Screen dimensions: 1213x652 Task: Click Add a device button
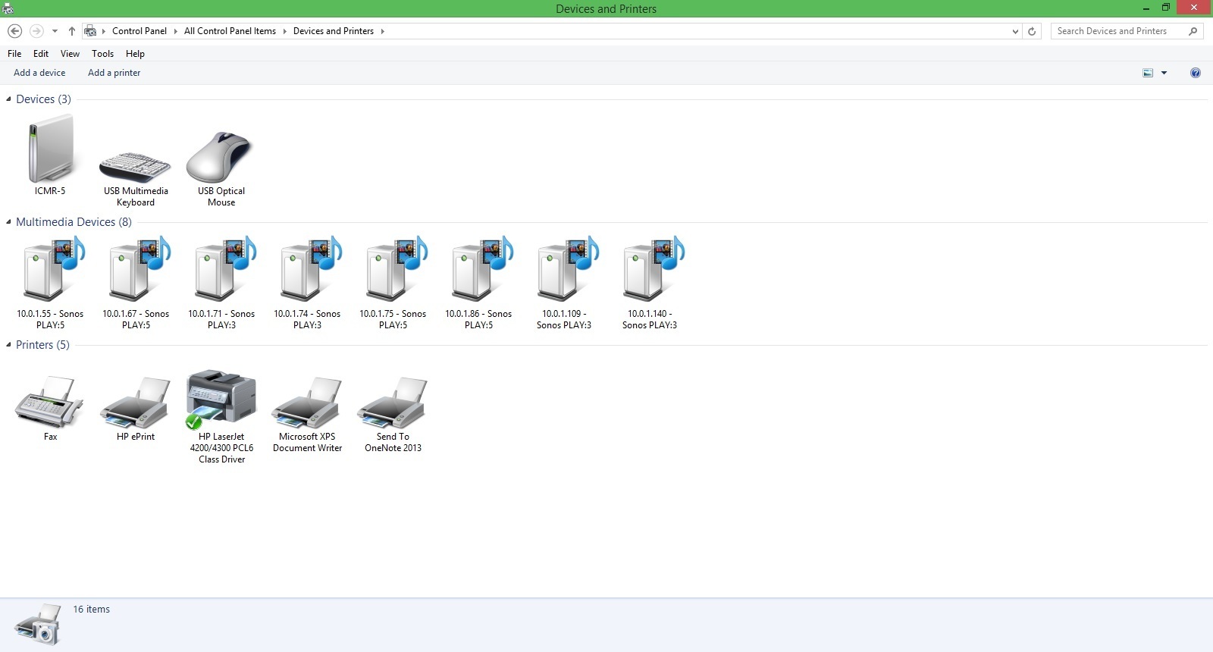(x=39, y=73)
